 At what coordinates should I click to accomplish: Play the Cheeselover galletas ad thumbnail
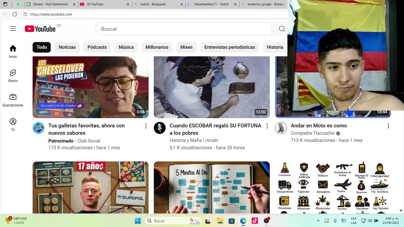click(x=91, y=87)
